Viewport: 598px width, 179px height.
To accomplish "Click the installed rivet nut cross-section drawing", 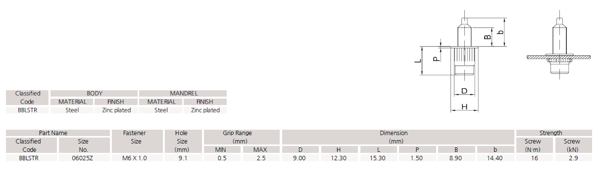I will 558,47.
